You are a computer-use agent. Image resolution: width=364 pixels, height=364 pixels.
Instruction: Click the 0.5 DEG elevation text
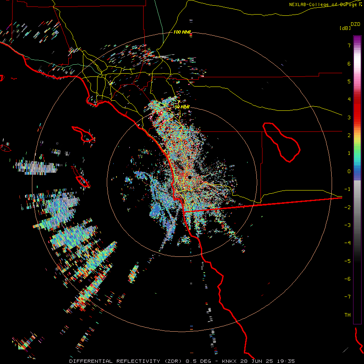tap(198, 361)
